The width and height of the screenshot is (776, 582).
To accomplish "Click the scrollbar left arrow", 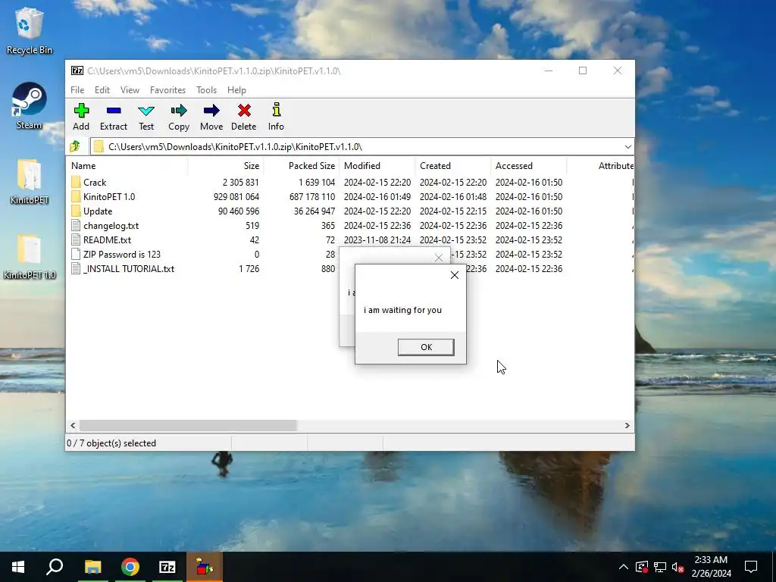I will point(73,425).
